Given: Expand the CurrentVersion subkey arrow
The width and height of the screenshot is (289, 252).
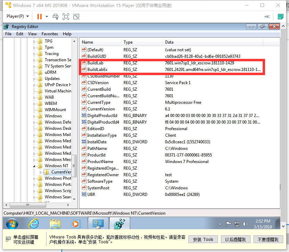Looking at the screenshot, I should pyautogui.click(x=41, y=172).
